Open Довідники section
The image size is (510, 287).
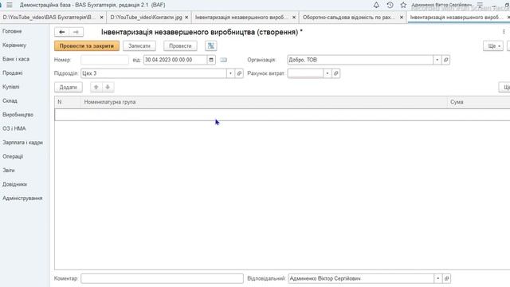pos(14,184)
